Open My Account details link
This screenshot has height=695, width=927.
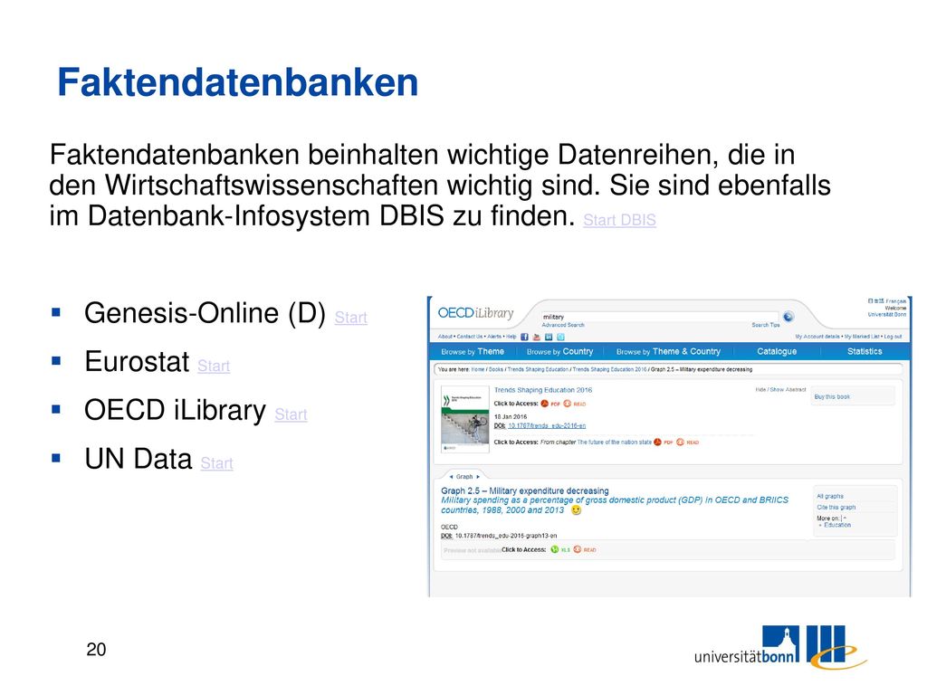pyautogui.click(x=817, y=337)
